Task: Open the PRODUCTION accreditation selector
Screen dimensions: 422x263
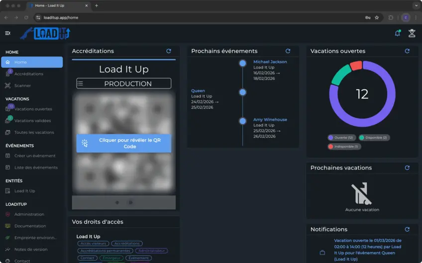Action: (123, 84)
